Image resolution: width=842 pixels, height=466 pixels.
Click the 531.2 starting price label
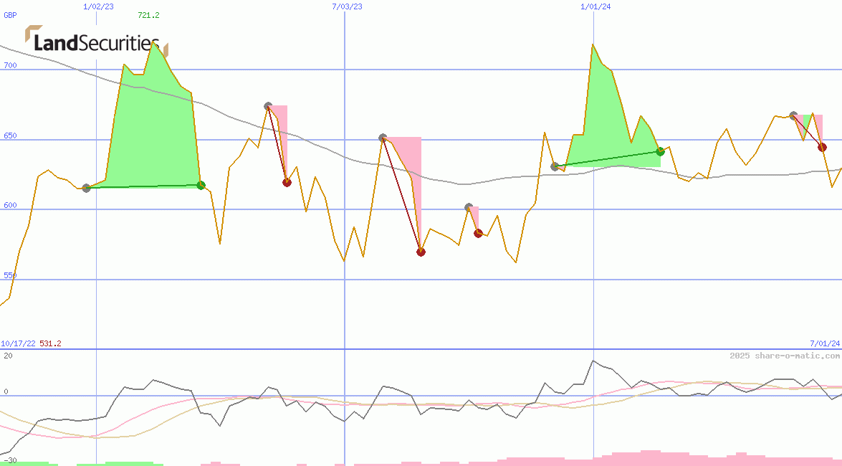[50, 344]
